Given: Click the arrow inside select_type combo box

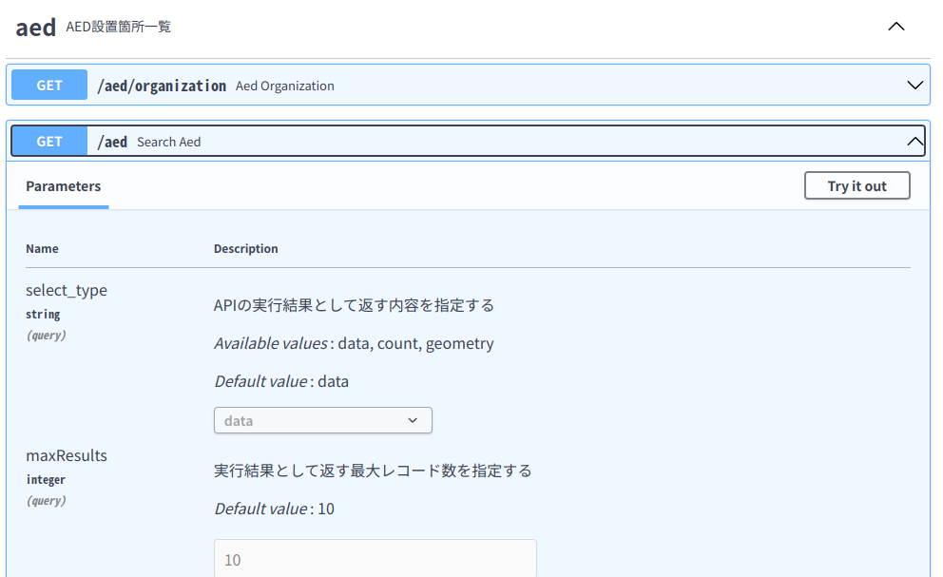Looking at the screenshot, I should click(413, 420).
